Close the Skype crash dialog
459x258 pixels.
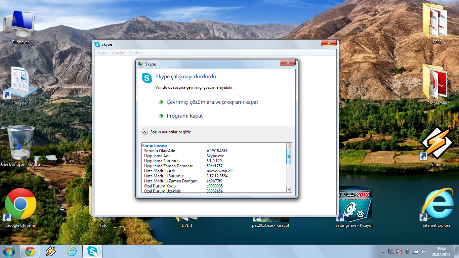click(288, 62)
